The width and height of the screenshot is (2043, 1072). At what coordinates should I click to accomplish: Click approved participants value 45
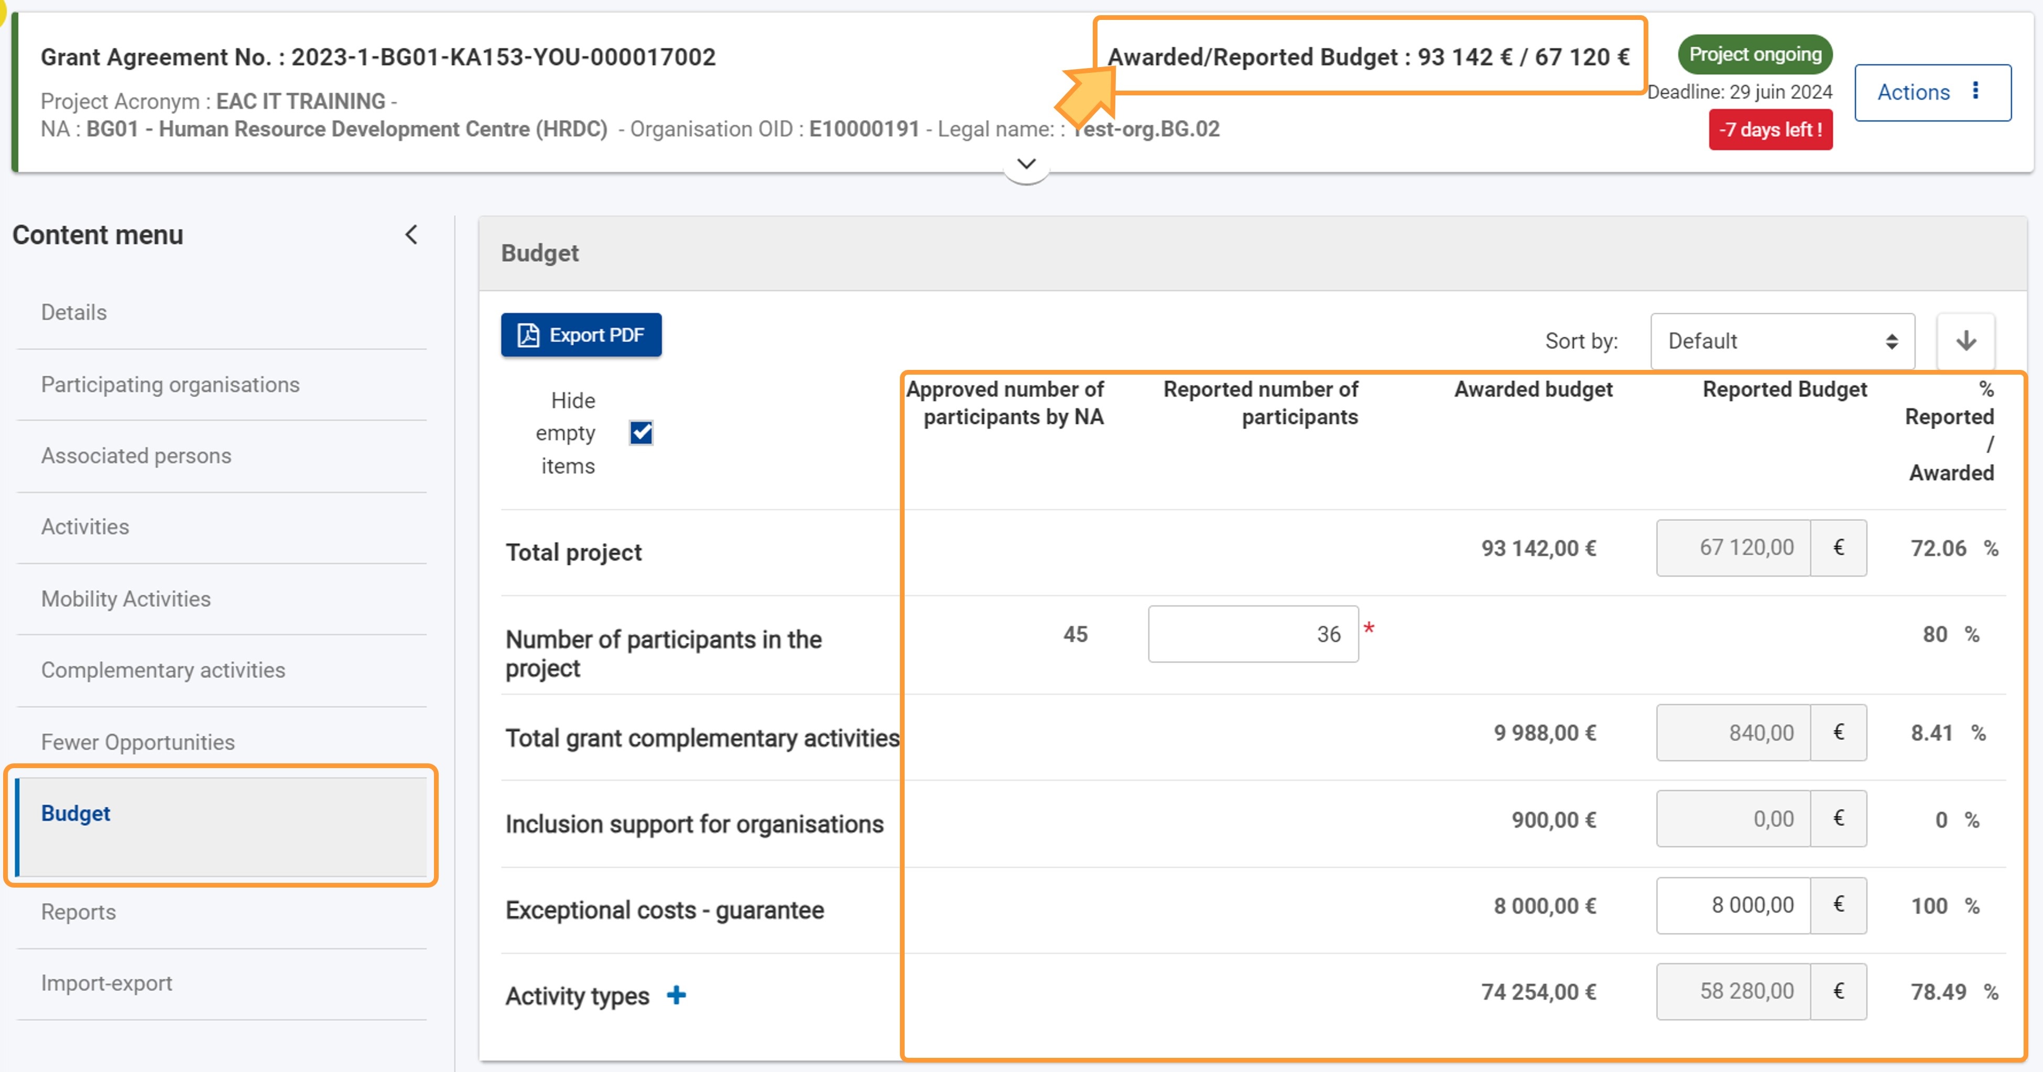pos(1075,635)
